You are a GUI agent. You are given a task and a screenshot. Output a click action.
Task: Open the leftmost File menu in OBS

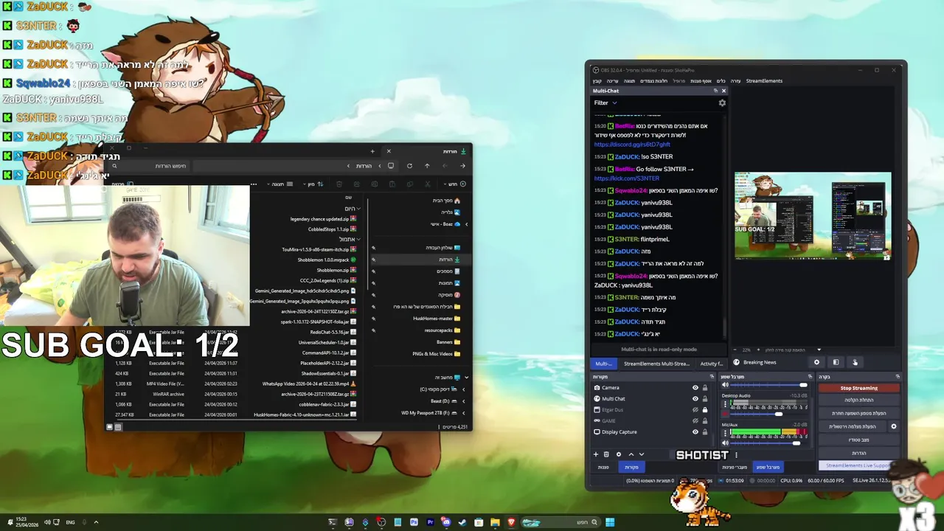tap(597, 80)
